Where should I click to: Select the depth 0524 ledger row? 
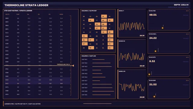[x=37, y=94]
